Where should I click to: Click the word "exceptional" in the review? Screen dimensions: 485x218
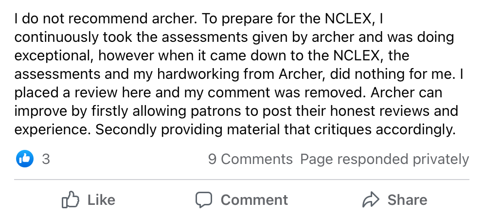(x=54, y=56)
